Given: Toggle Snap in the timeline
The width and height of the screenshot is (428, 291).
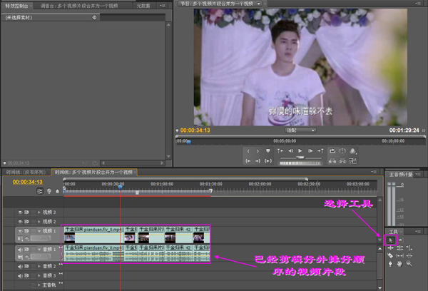Looking at the screenshot, I should [x=40, y=191].
